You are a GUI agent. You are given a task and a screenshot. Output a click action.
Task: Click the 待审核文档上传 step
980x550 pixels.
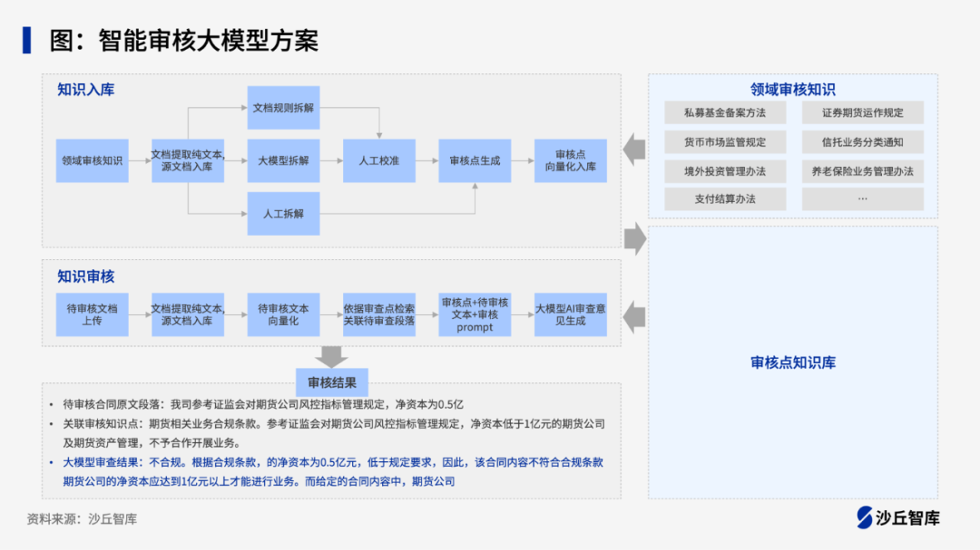pos(91,314)
